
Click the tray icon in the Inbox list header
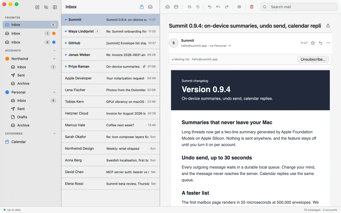pyautogui.click(x=150, y=7)
